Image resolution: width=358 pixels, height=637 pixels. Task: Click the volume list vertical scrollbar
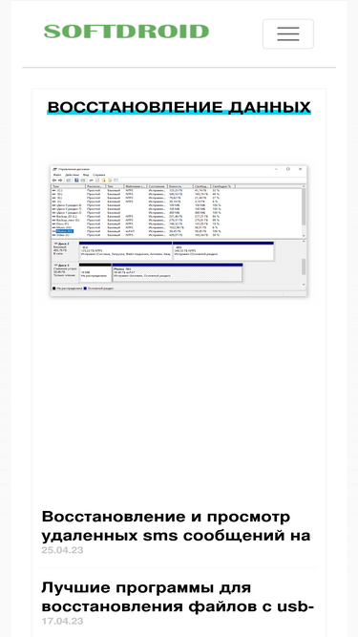pos(304,212)
